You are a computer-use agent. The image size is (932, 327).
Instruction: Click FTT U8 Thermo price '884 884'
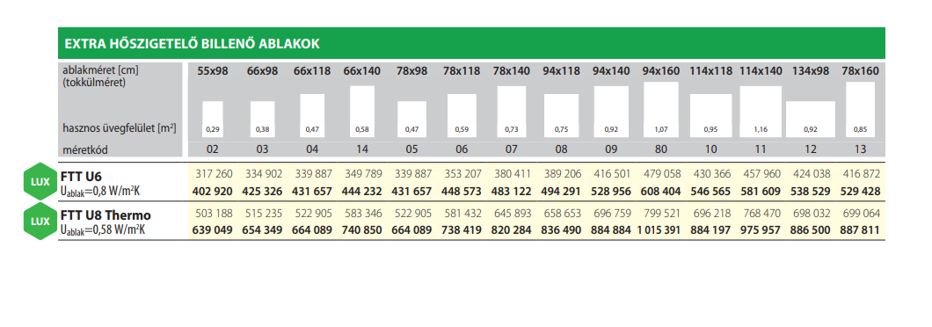tap(611, 230)
